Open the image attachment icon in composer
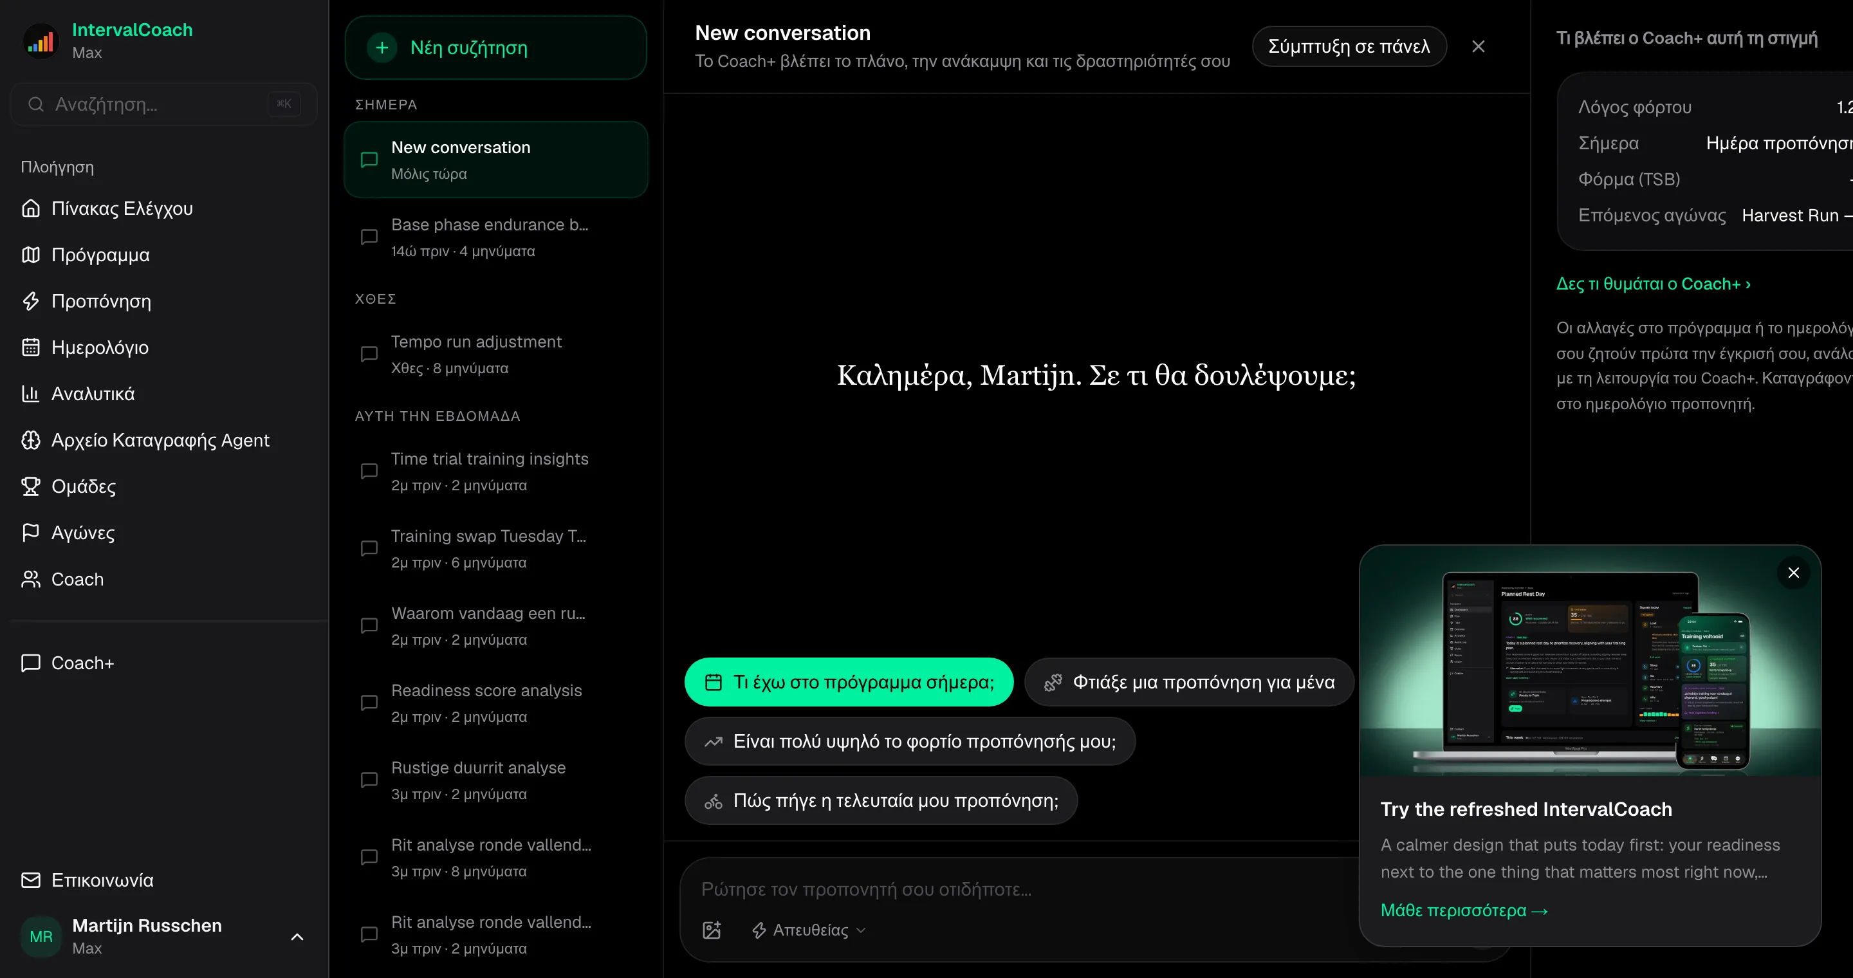The image size is (1853, 978). point(712,930)
